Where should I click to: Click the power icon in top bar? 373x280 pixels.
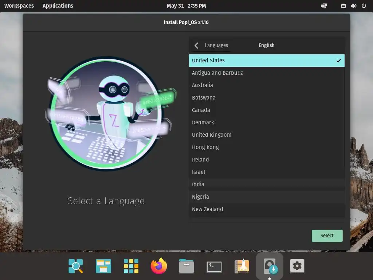click(x=364, y=6)
